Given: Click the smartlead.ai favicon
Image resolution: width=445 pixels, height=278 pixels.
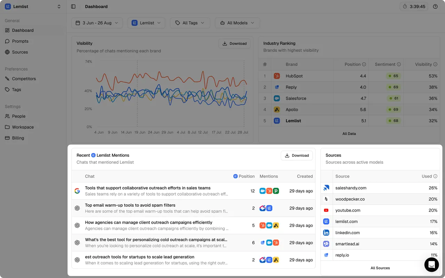Looking at the screenshot, I should click(x=326, y=244).
